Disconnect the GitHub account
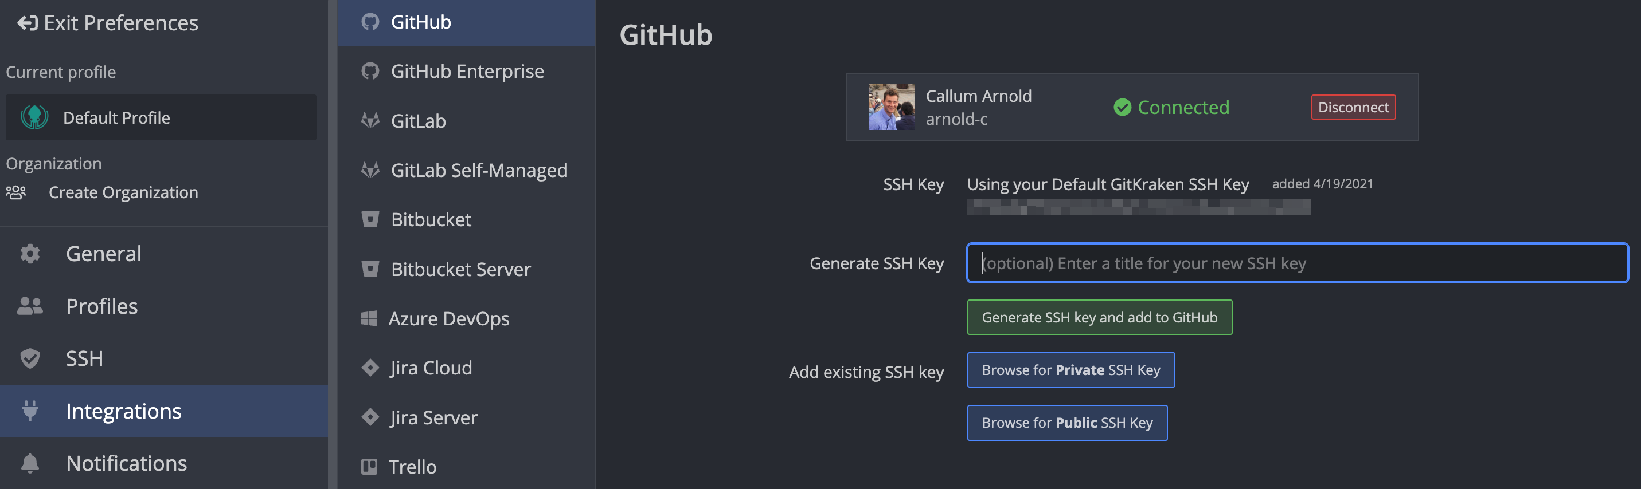Screen dimensions: 1641x489 point(1353,107)
